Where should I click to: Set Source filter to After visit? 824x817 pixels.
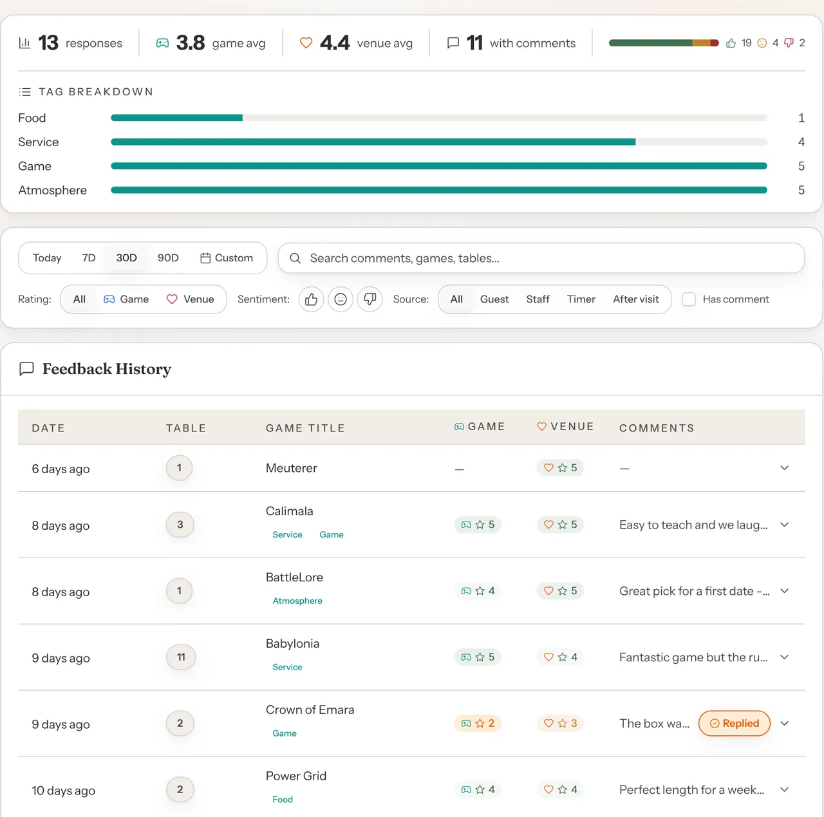click(636, 299)
